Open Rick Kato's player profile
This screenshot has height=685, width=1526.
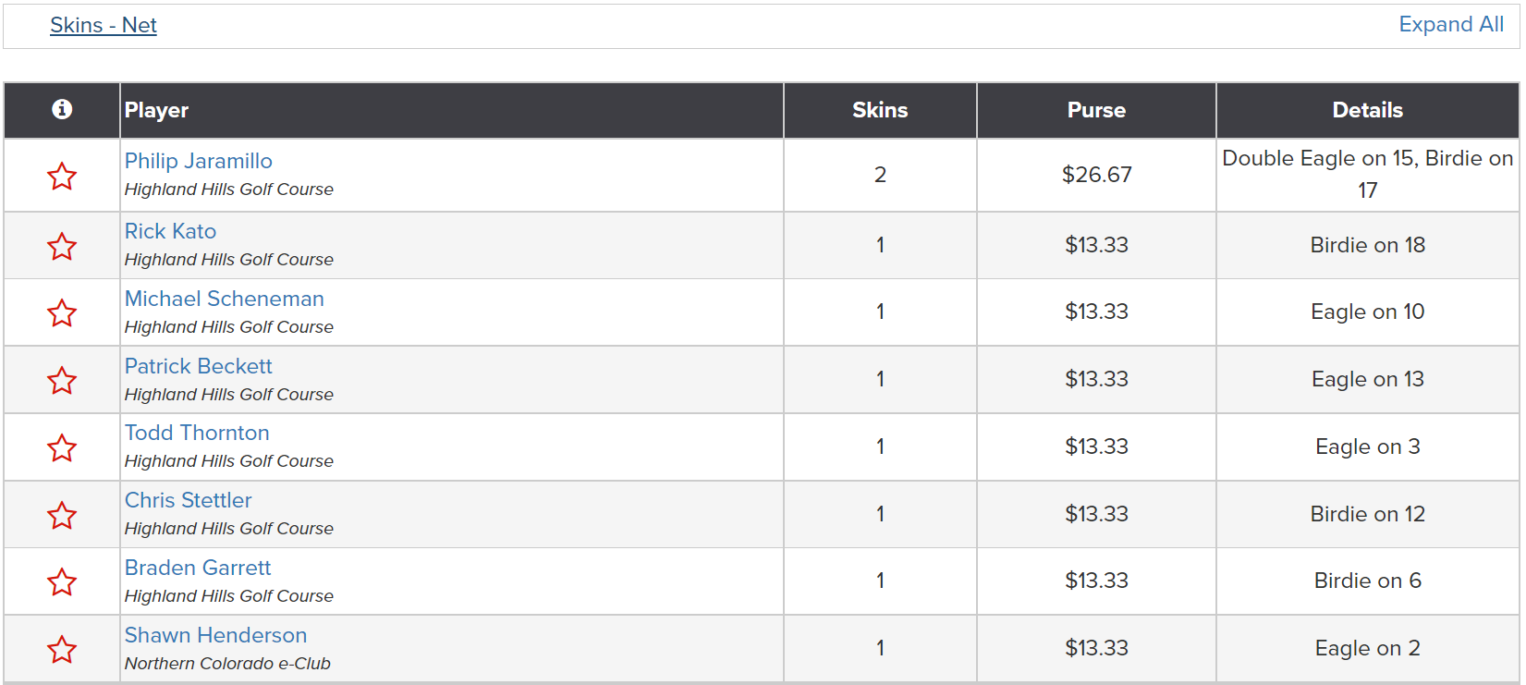[x=171, y=231]
